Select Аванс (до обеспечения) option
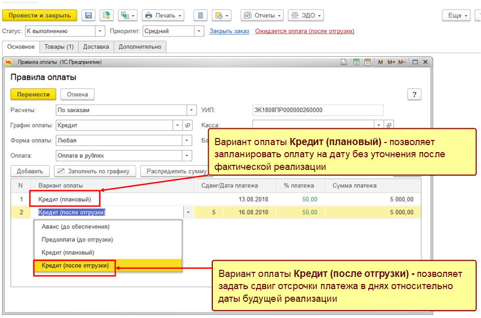Viewport: 481px width, 318px height. click(x=75, y=227)
